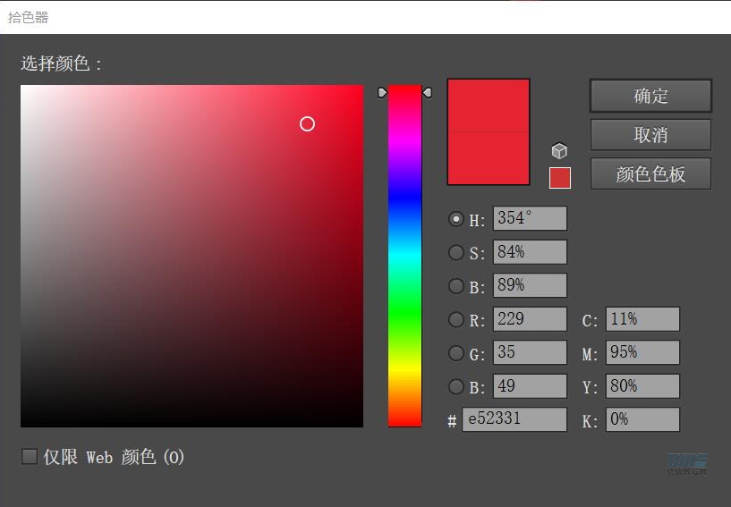Click the small web-safe red color swatch
This screenshot has height=507, width=731.
tap(559, 178)
